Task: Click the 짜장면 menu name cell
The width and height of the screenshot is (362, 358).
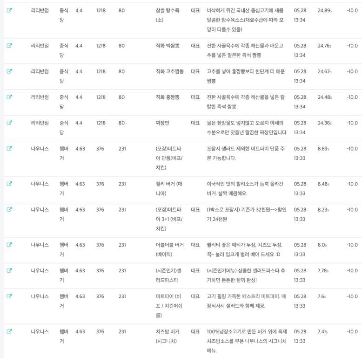Action: [162, 123]
